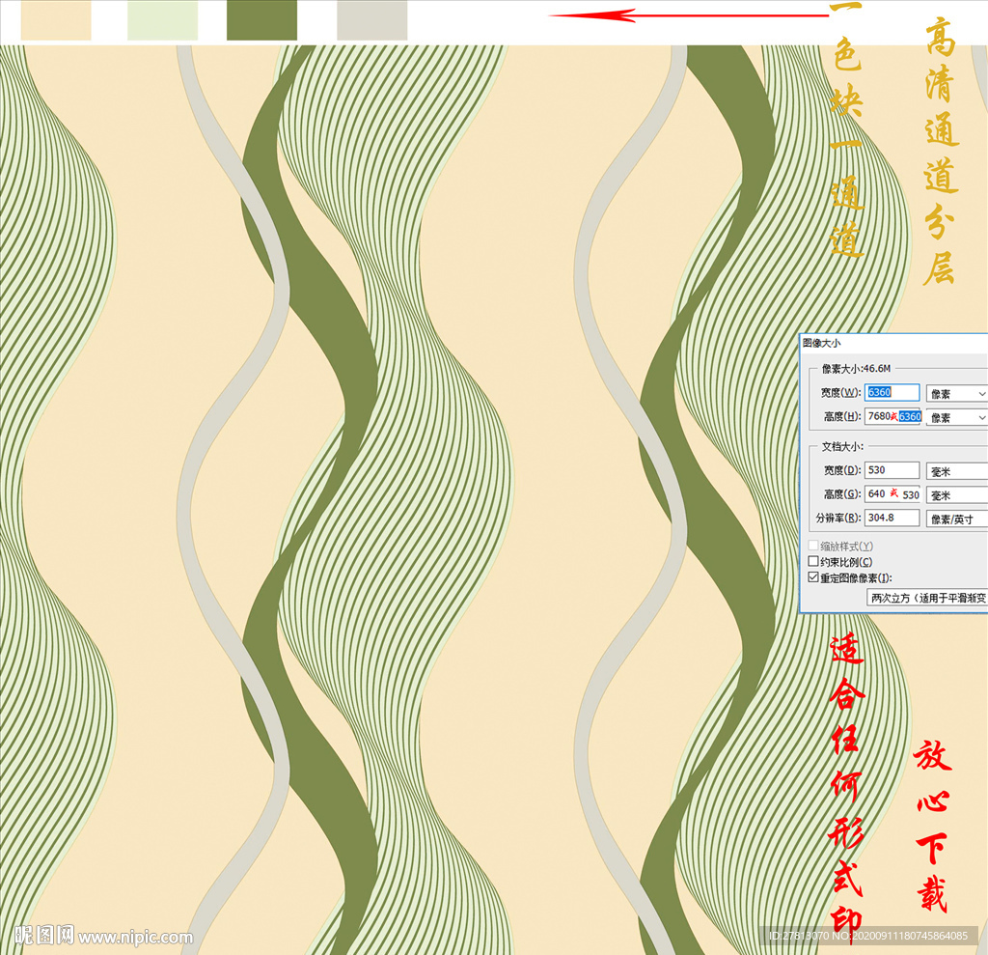This screenshot has height=955, width=988.
Task: Open the document width unit dropdown 毫米
Action: tap(956, 471)
